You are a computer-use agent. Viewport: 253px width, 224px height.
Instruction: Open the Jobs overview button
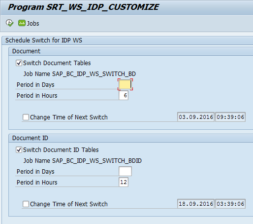pyautogui.click(x=29, y=23)
